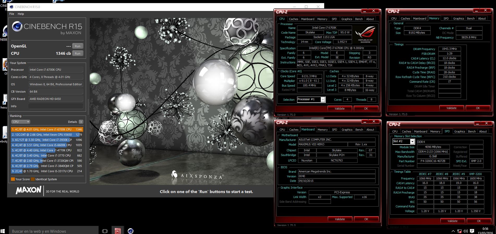Click the Core Voltage value 1.952 V
Image resolution: width=496 pixels, height=234 pixels.
click(342, 42)
